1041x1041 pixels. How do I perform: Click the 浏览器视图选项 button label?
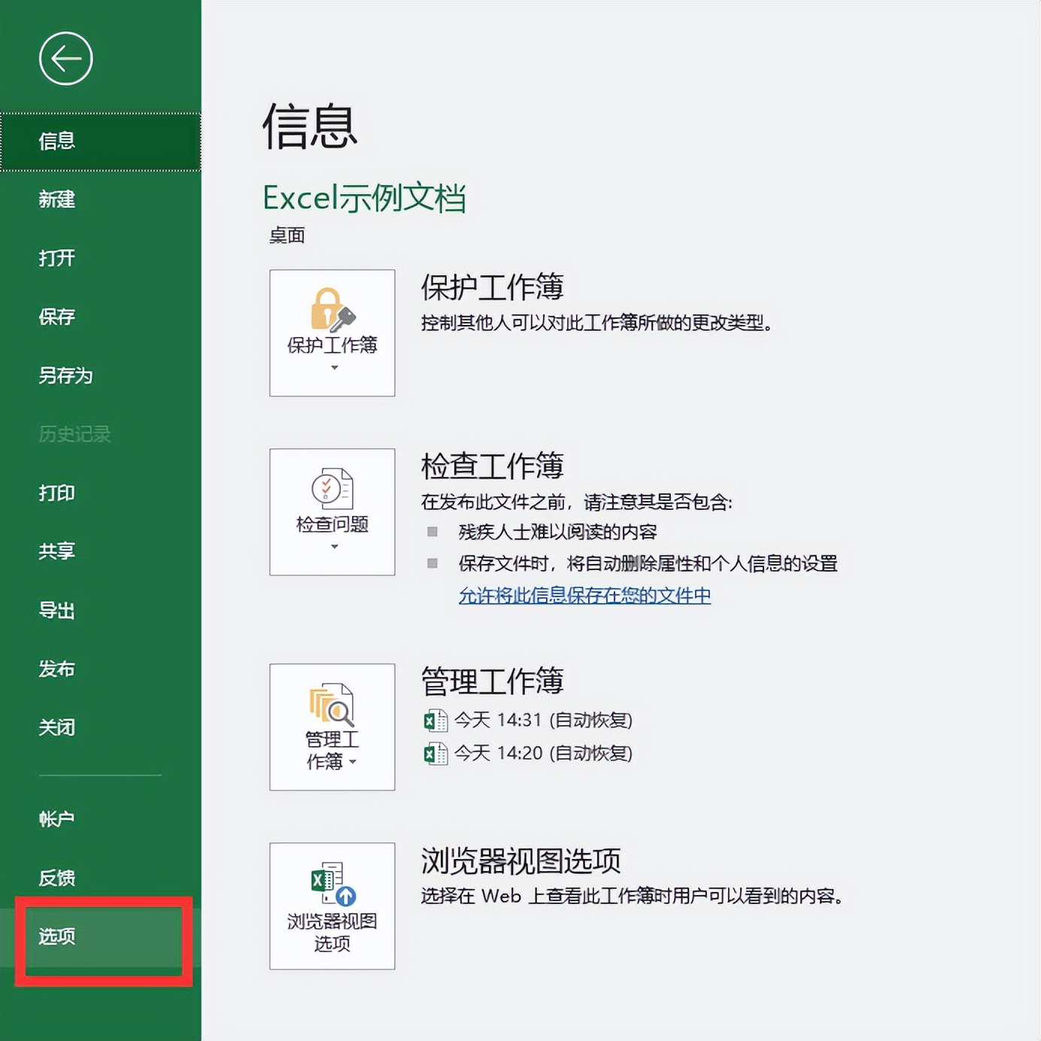click(x=332, y=932)
